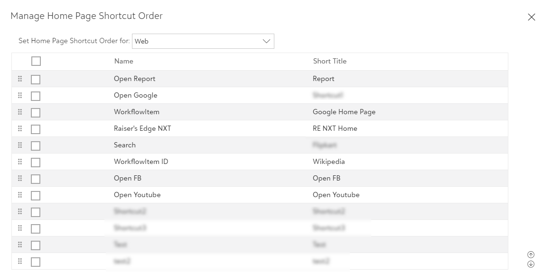543x272 pixels.
Task: Select the Raiser's Edge NXT row name
Action: coord(142,128)
